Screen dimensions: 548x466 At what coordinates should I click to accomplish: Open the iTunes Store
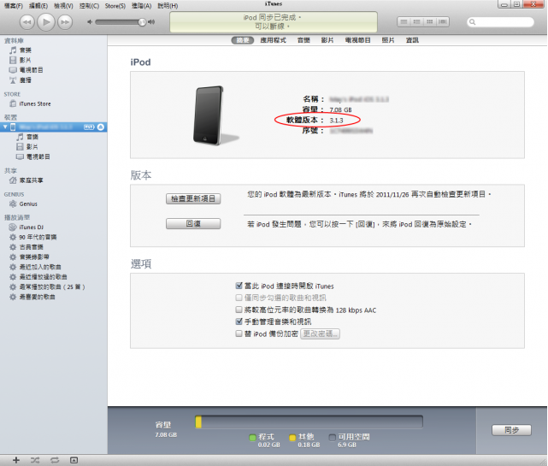(34, 103)
